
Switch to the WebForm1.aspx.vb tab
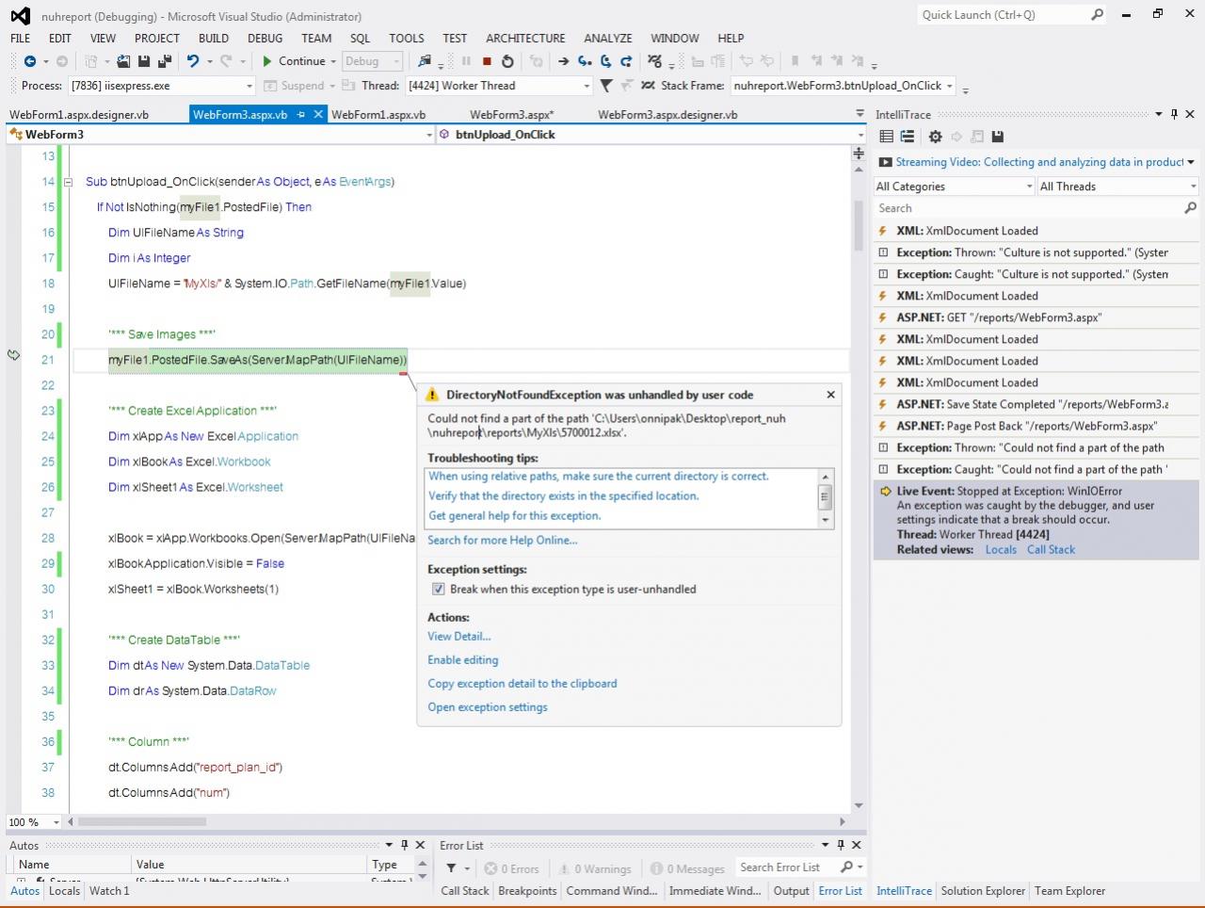378,115
